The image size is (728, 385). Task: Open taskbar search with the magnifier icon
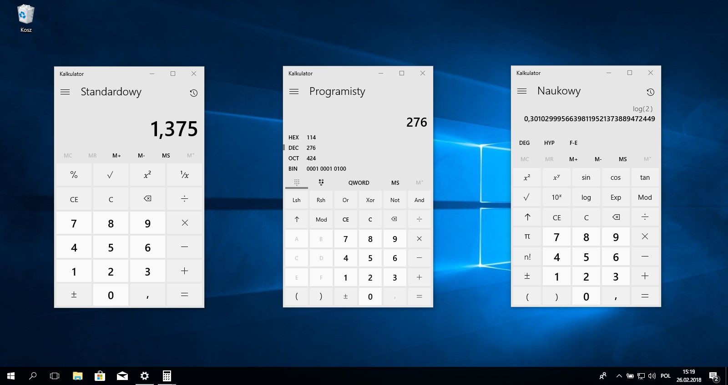point(33,376)
